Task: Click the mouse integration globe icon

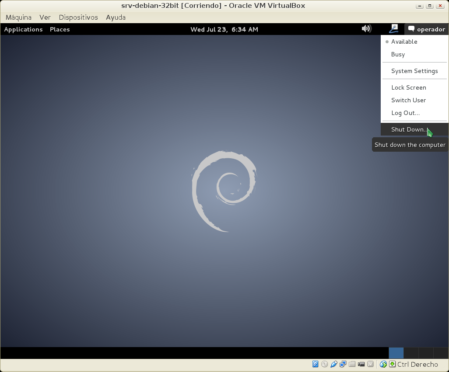Action: (383, 364)
